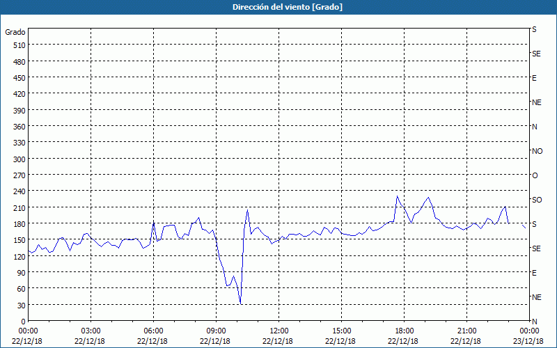Select the 300 degree axis label
The height and width of the screenshot is (348, 557).
(x=19, y=159)
